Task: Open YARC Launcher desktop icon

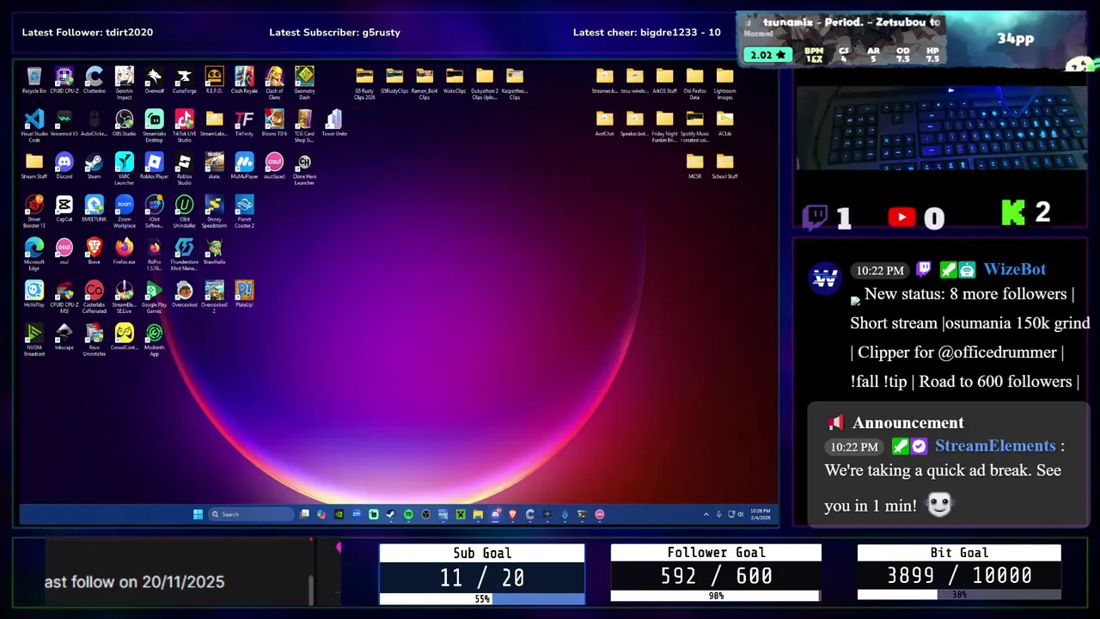Action: (x=125, y=168)
